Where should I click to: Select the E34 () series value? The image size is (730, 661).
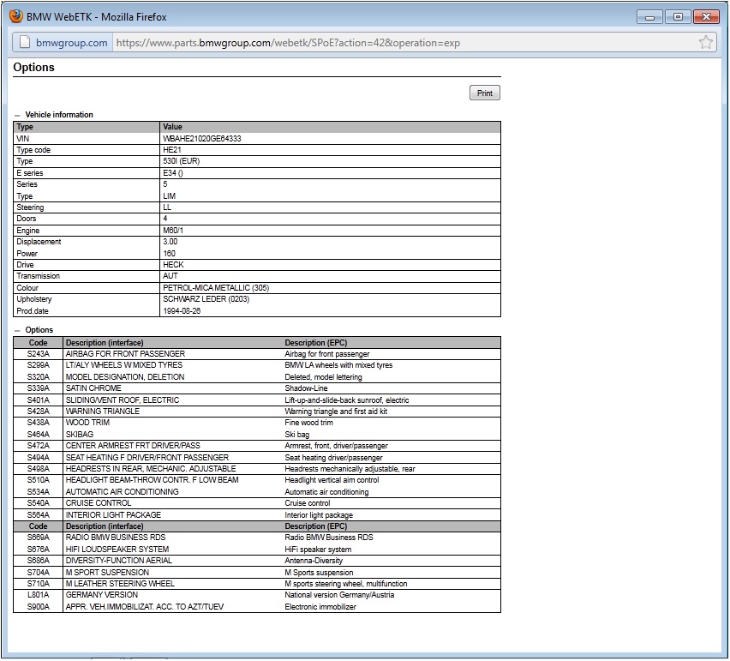173,173
